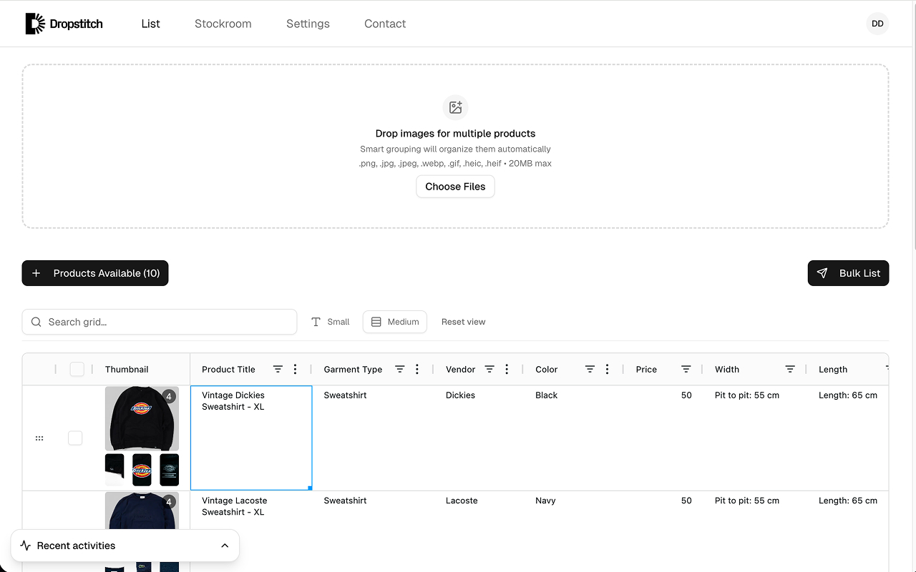Click the price cell in the Lacoste row
916x572 pixels.
[x=663, y=531]
